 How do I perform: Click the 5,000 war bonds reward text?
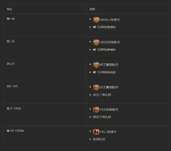coord(107,27)
